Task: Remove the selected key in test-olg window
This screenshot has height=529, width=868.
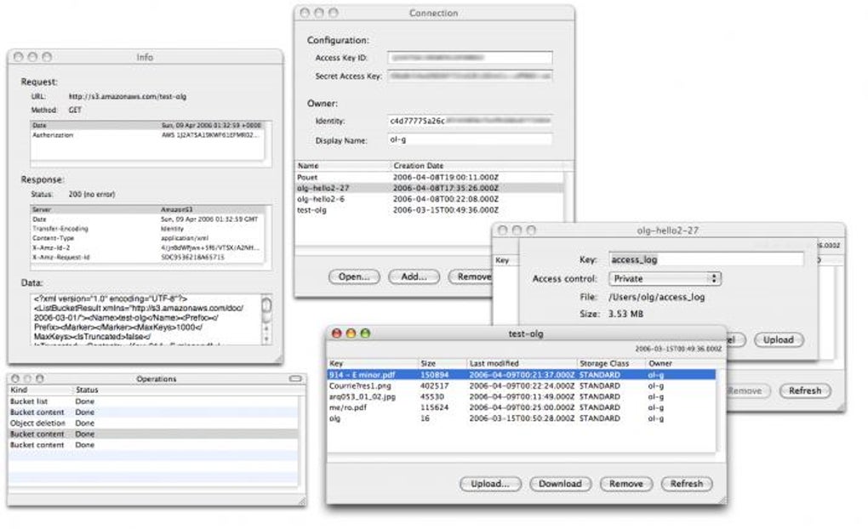Action: pos(626,484)
